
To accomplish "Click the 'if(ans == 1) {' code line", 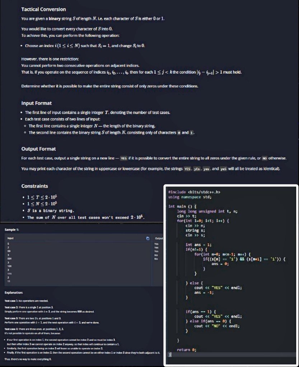I will pos(201,312).
